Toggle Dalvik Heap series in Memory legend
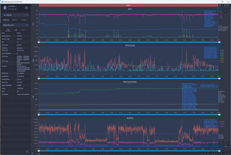 (x=222, y=96)
